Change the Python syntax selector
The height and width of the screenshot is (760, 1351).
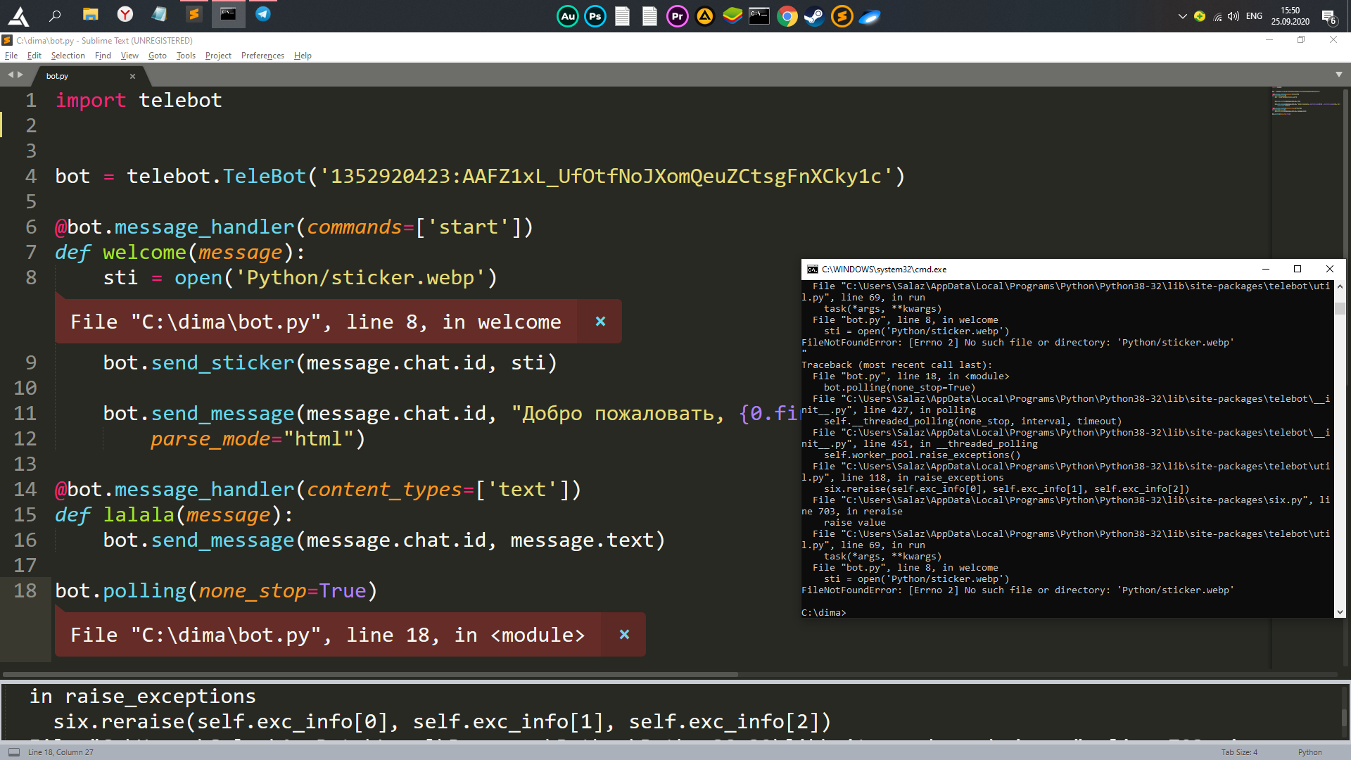[x=1309, y=752]
